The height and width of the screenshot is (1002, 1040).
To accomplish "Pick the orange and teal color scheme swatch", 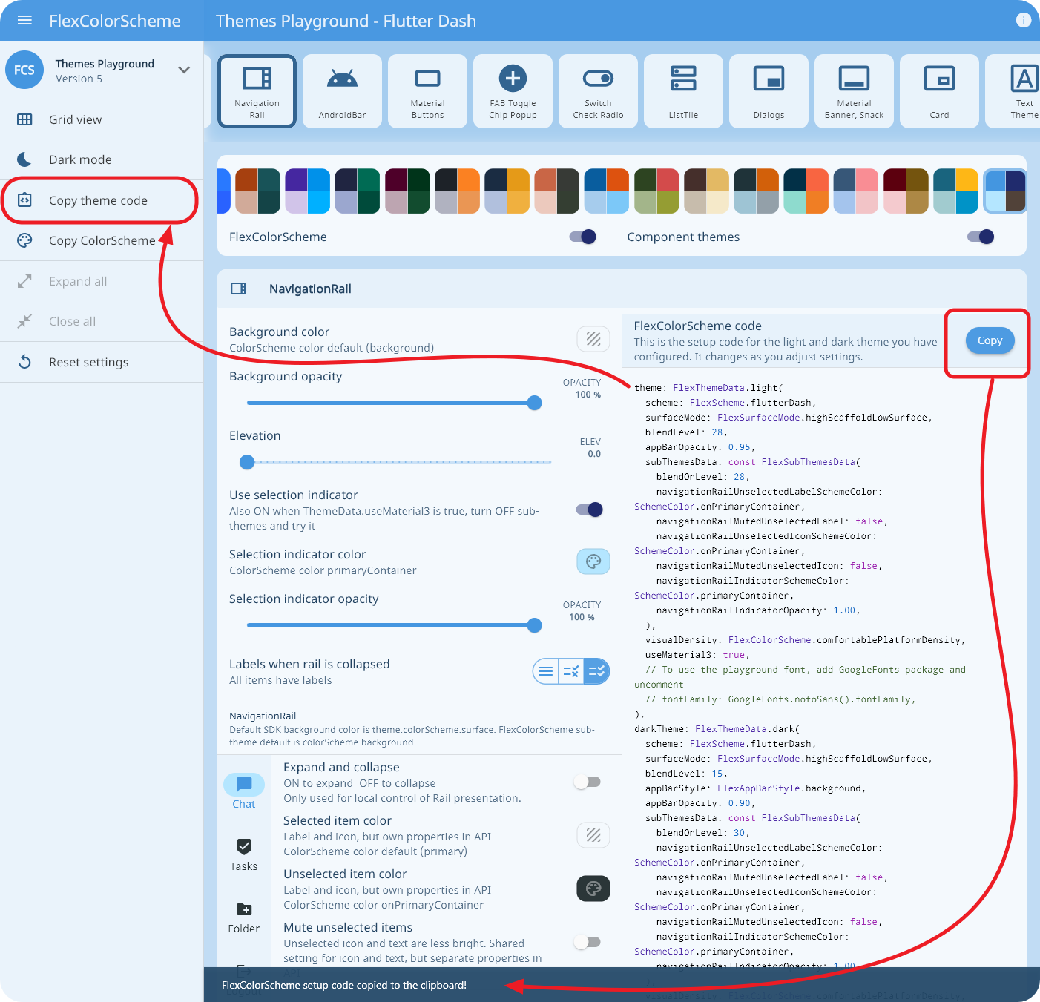I will [257, 191].
